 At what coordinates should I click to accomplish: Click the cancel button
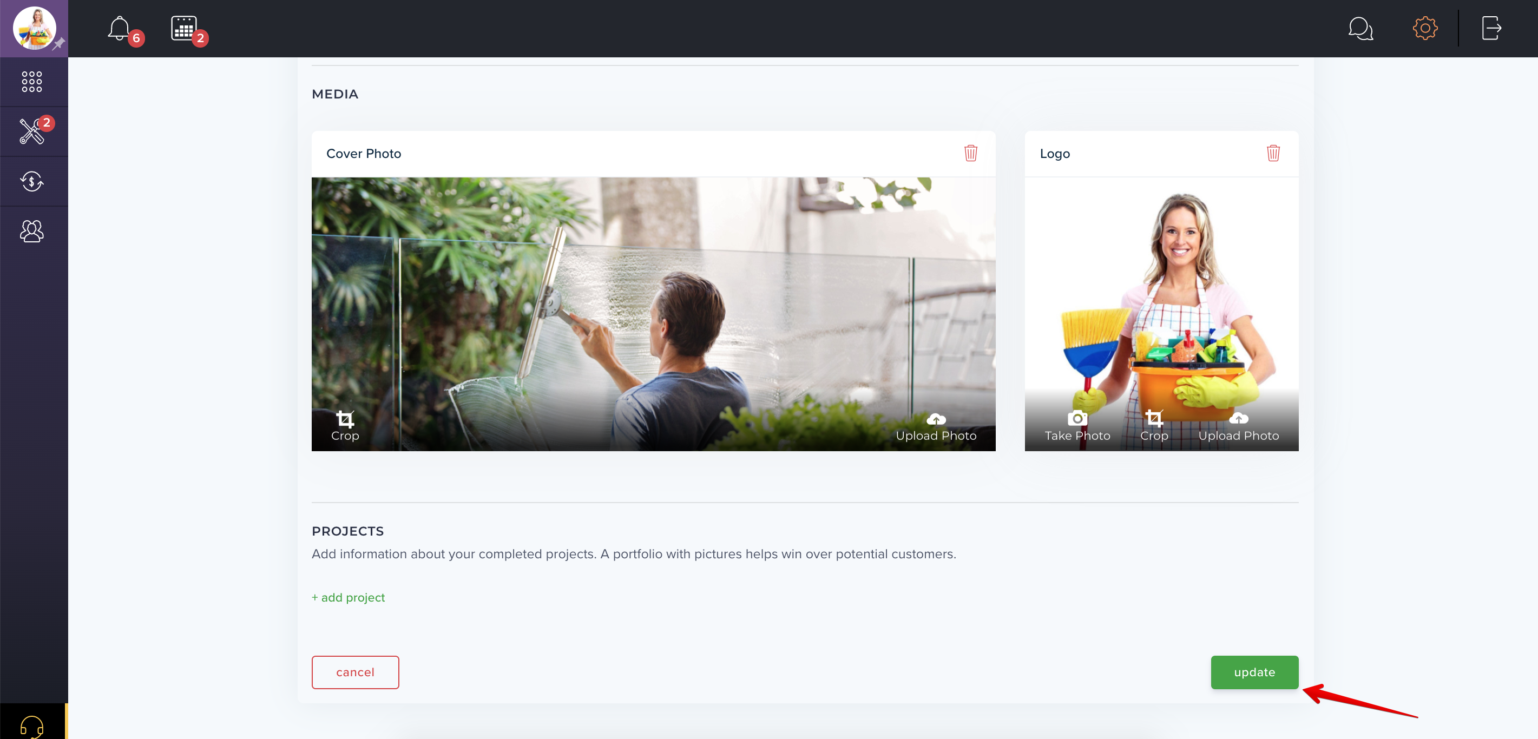[355, 672]
